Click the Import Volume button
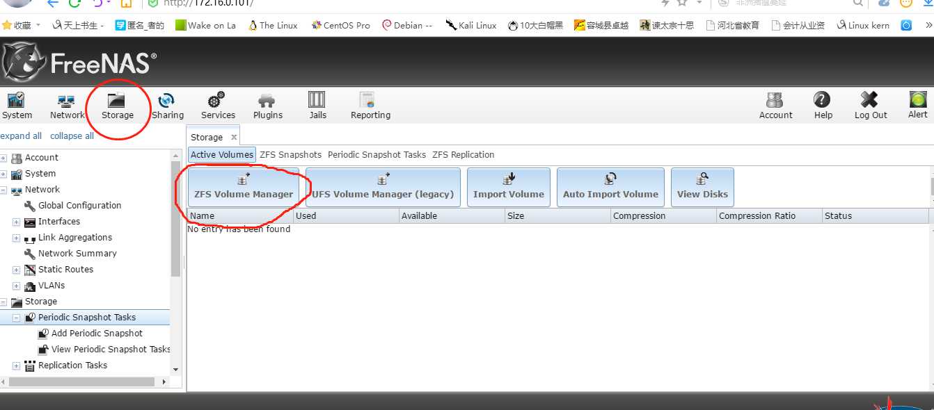This screenshot has height=410, width=934. pos(509,187)
